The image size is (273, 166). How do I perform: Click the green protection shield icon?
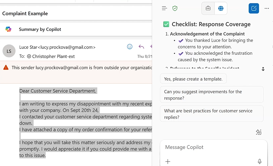175,8
